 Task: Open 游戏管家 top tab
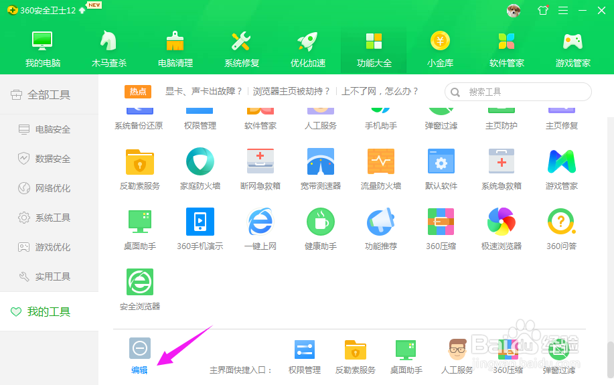[573, 50]
